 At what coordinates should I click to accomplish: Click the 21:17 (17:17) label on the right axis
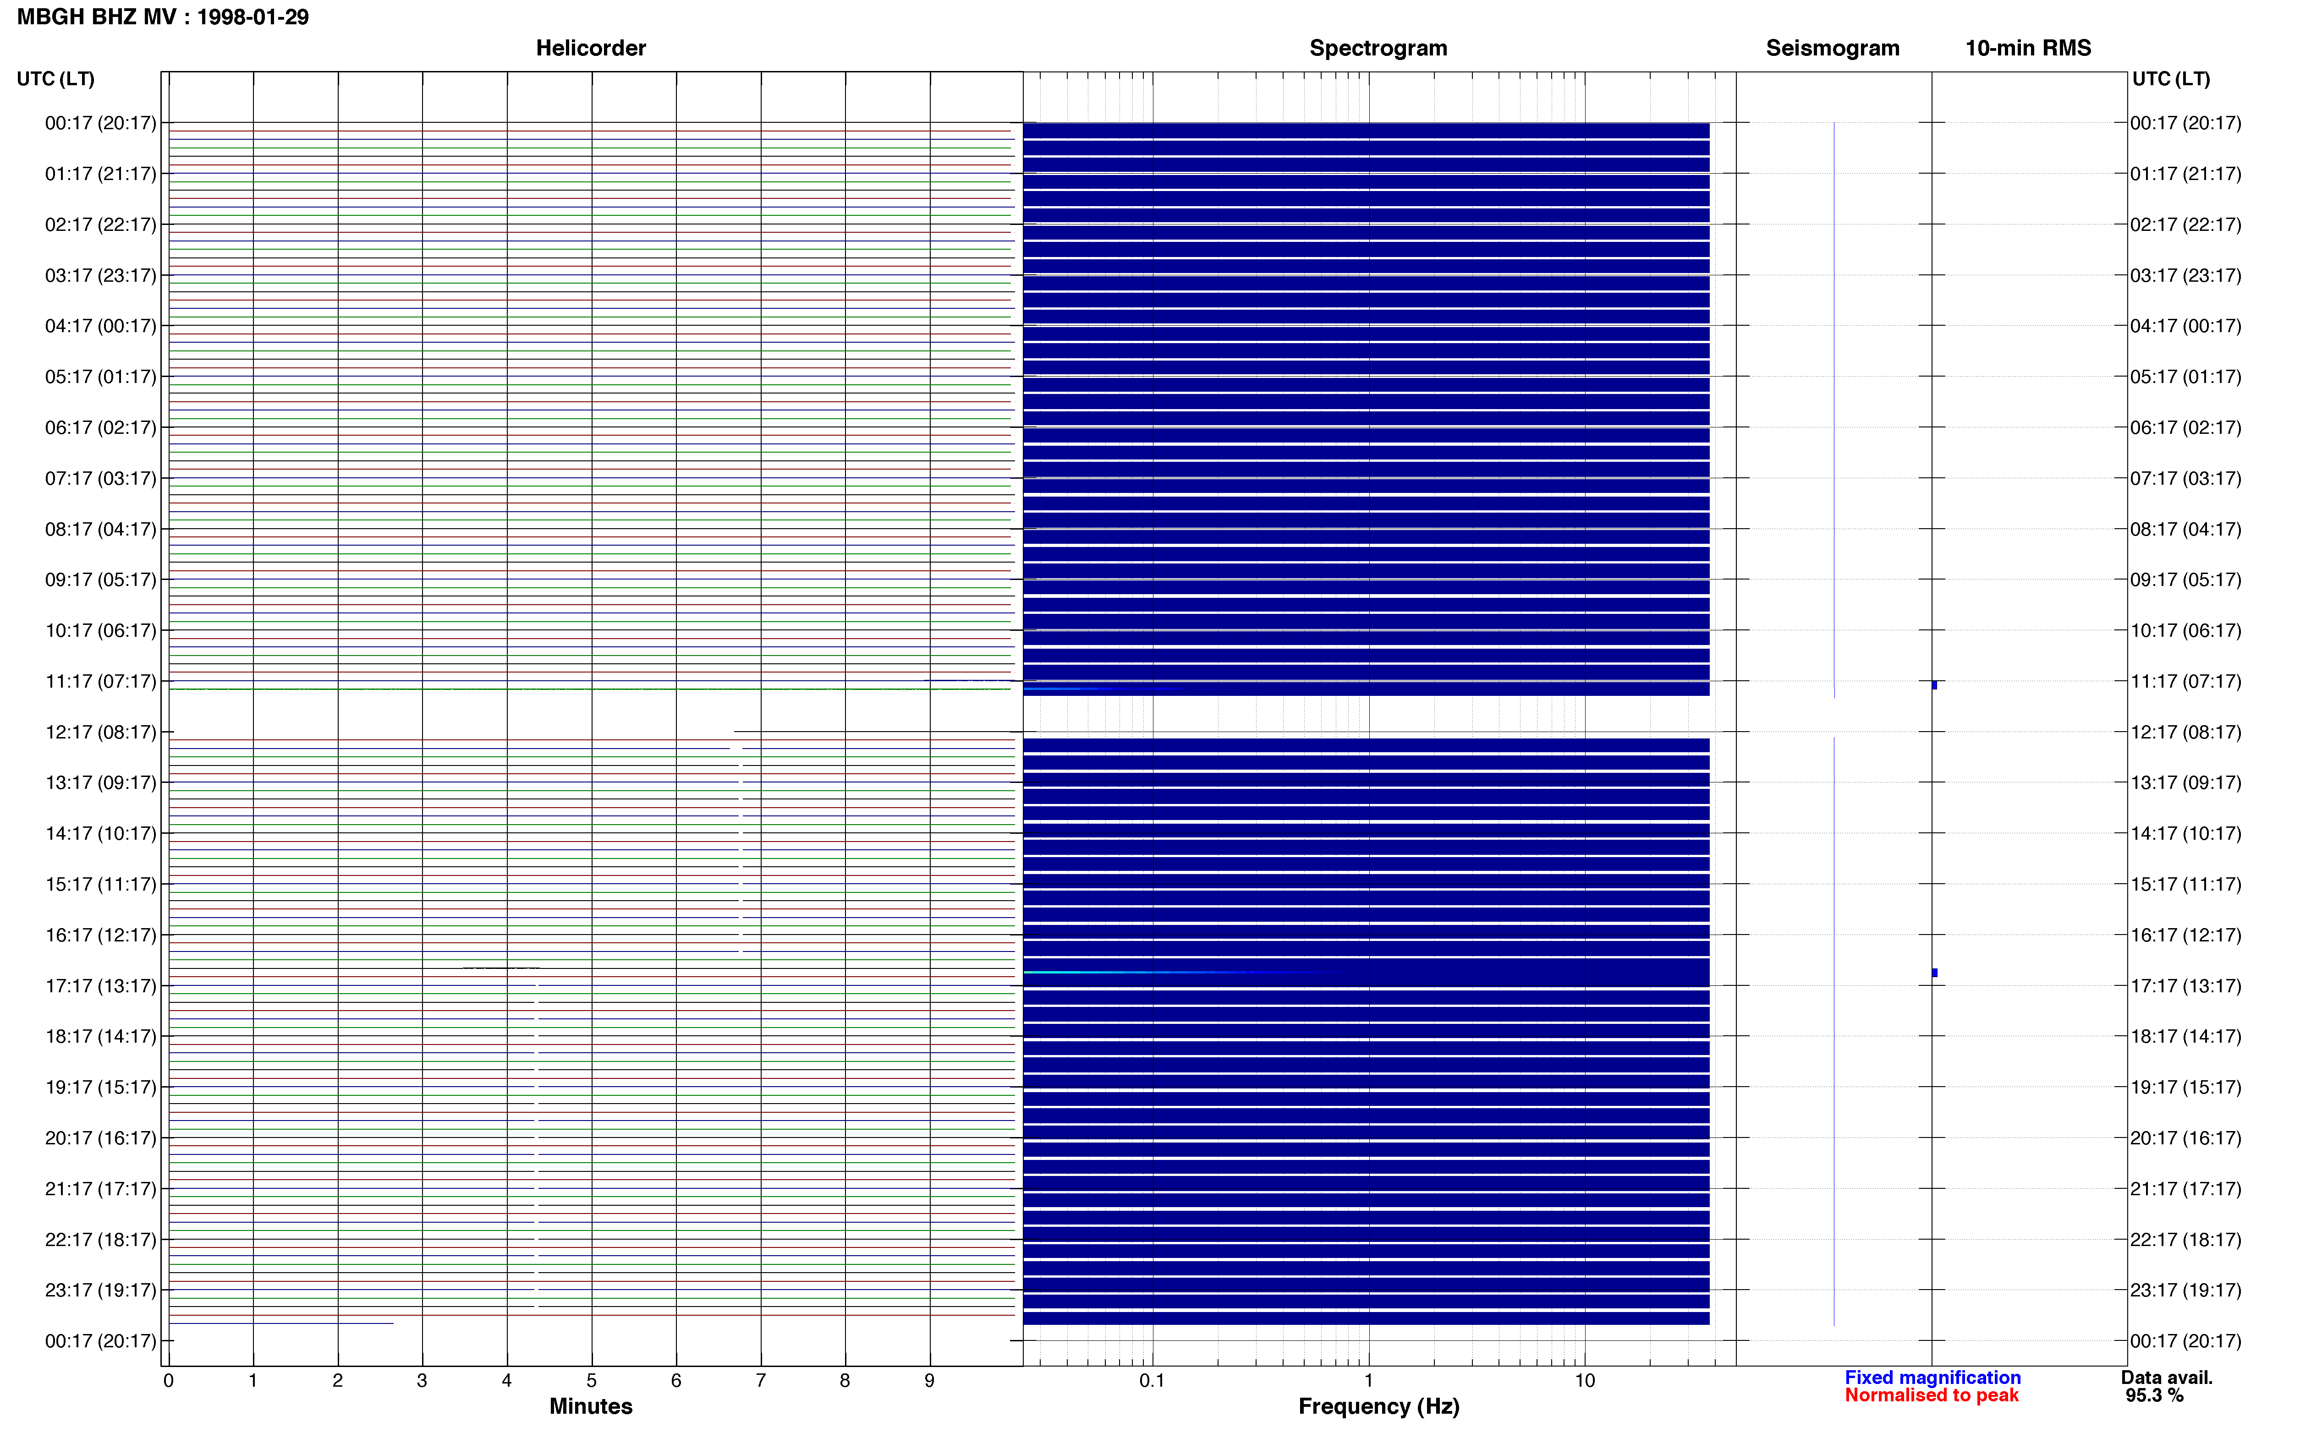(x=2186, y=1189)
